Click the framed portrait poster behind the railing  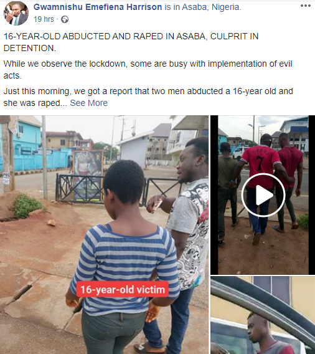pos(88,175)
